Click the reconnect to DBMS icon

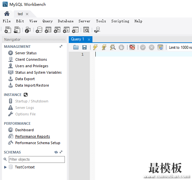click(x=97, y=30)
